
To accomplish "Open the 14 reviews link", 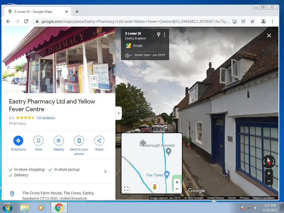I will click(46, 118).
